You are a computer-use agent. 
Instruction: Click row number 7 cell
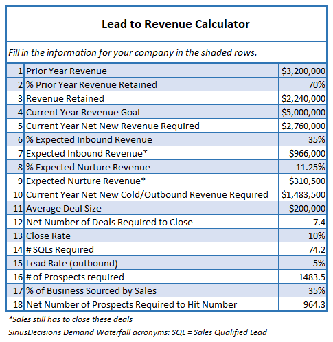coord(15,153)
